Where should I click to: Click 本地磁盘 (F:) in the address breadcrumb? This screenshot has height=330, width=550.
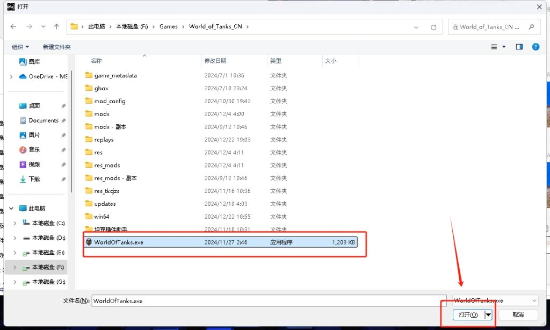point(132,27)
